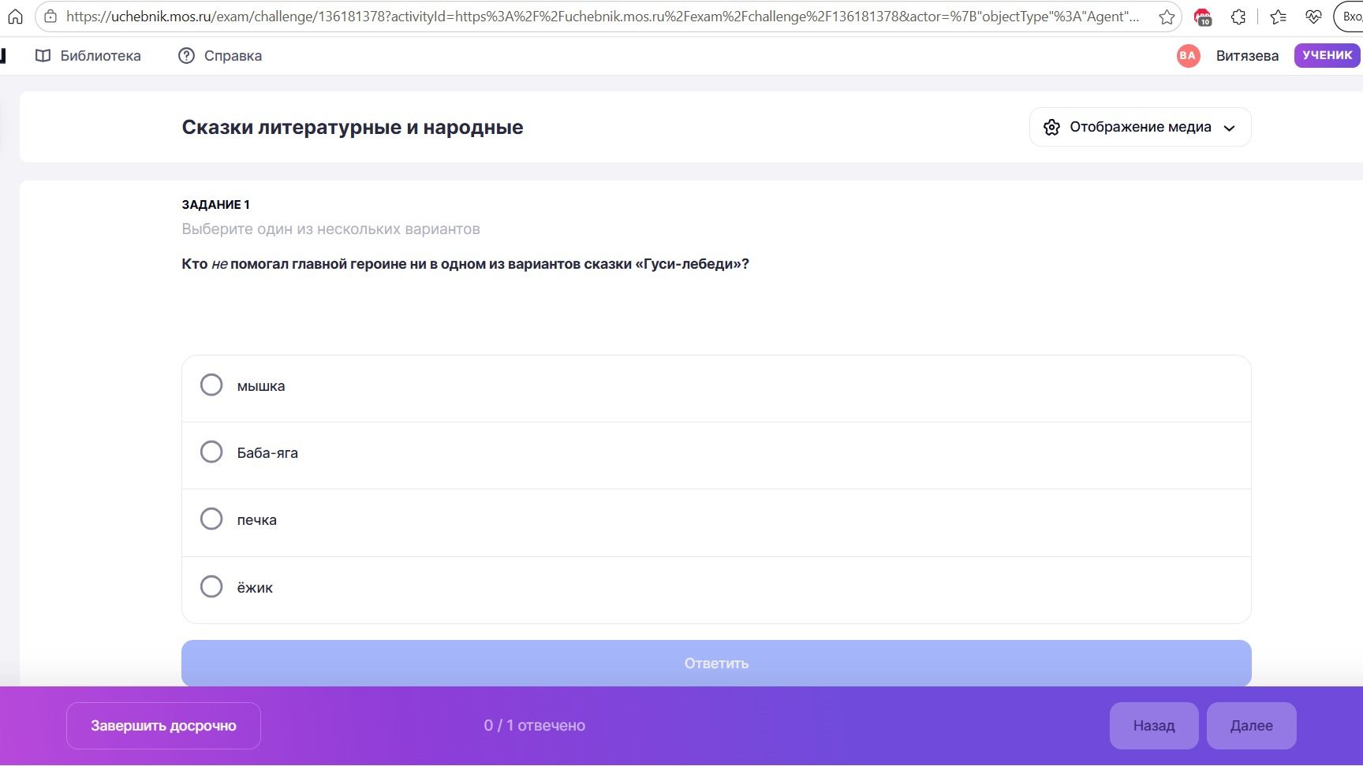This screenshot has height=766, width=1363.
Task: Click «Завершить досрочно» button
Action: pyautogui.click(x=163, y=726)
